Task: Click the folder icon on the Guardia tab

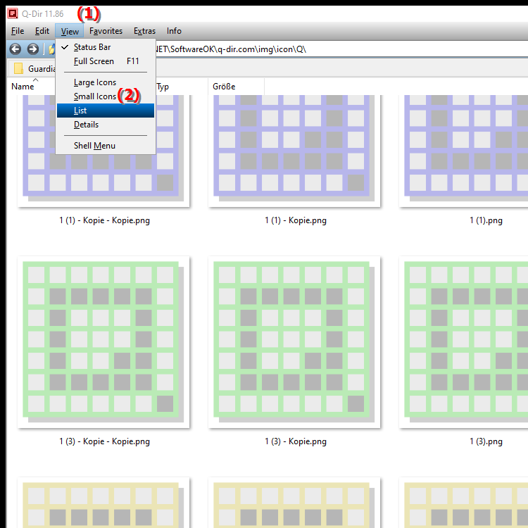Action: tap(18, 68)
